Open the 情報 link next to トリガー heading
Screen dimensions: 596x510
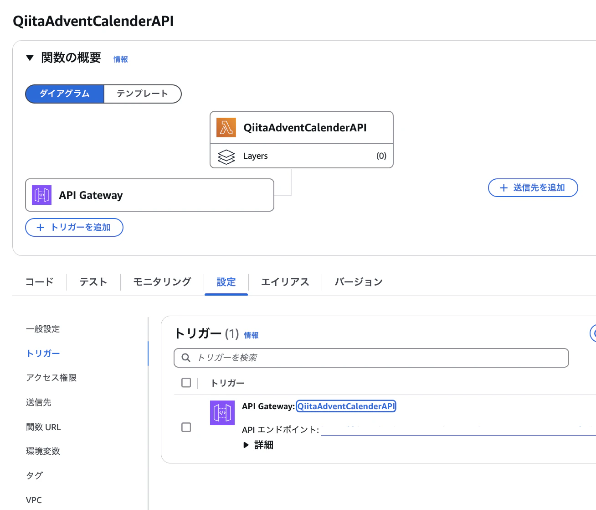252,335
